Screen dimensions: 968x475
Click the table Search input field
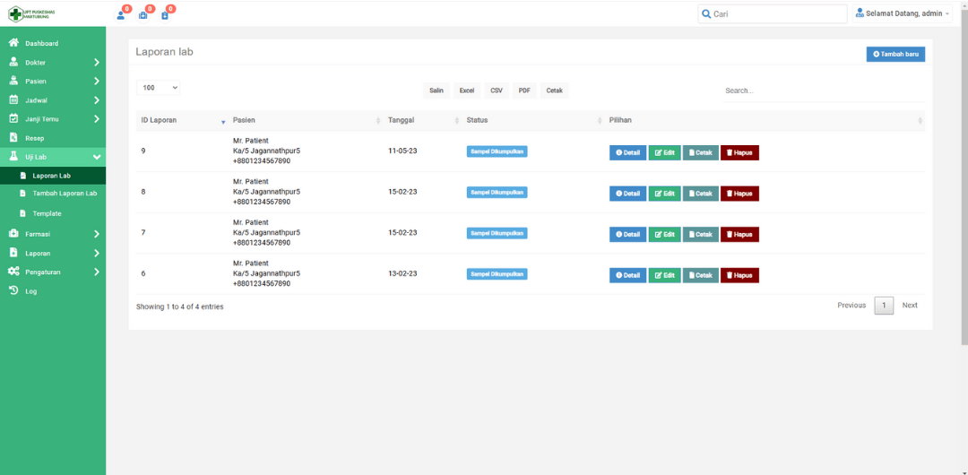click(x=820, y=91)
